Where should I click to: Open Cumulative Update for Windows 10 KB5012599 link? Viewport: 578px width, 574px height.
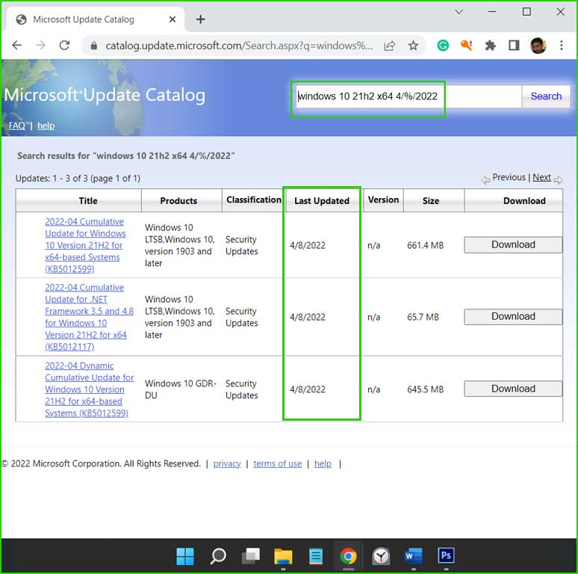[85, 245]
